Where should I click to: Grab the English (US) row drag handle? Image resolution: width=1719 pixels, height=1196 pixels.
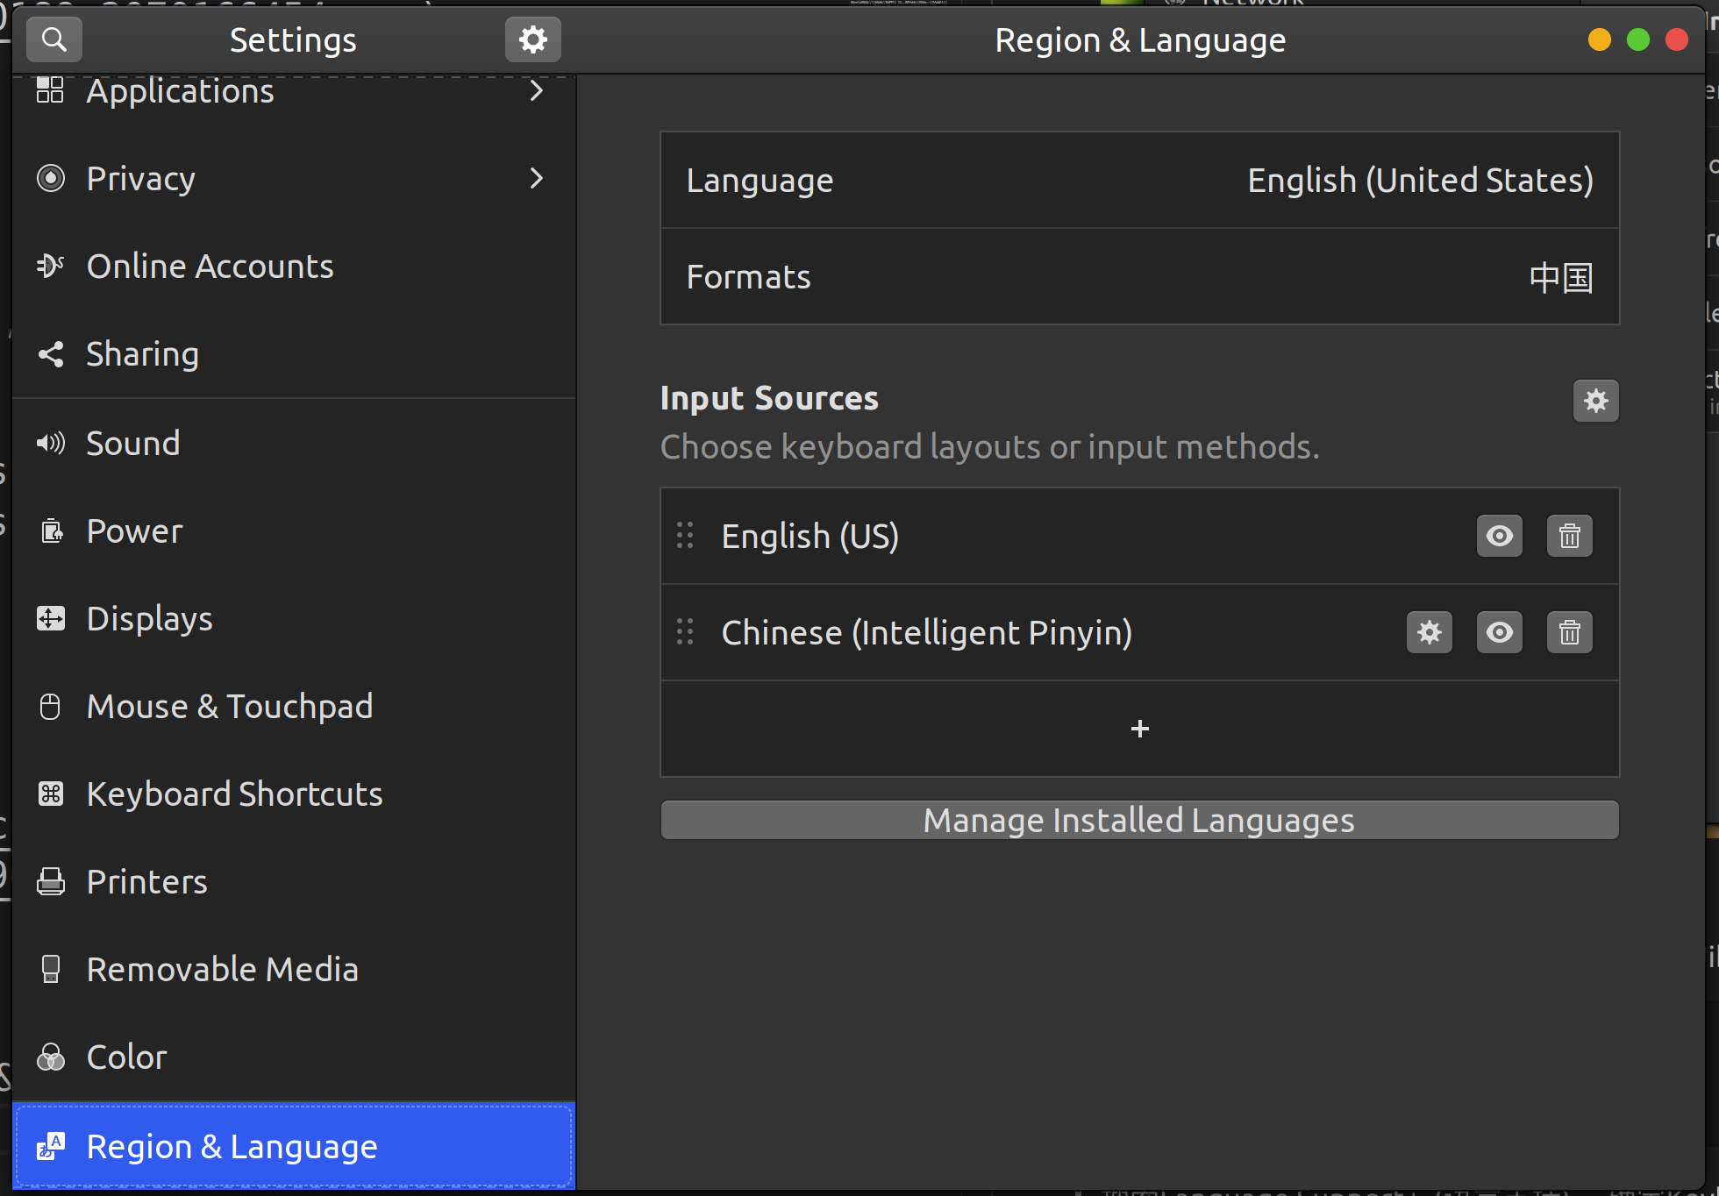pos(685,536)
